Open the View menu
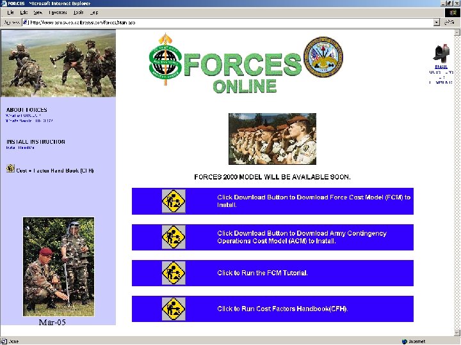Screen dimensions: 461x345 pyautogui.click(x=38, y=12)
